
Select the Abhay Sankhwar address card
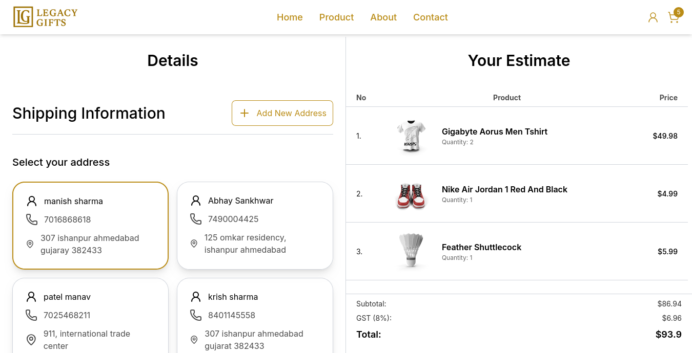click(x=255, y=226)
